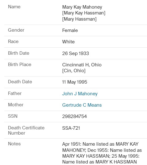Viewport: 147px width, 165px height.
Task: Click the SSN number 298284754
Action: point(74,116)
